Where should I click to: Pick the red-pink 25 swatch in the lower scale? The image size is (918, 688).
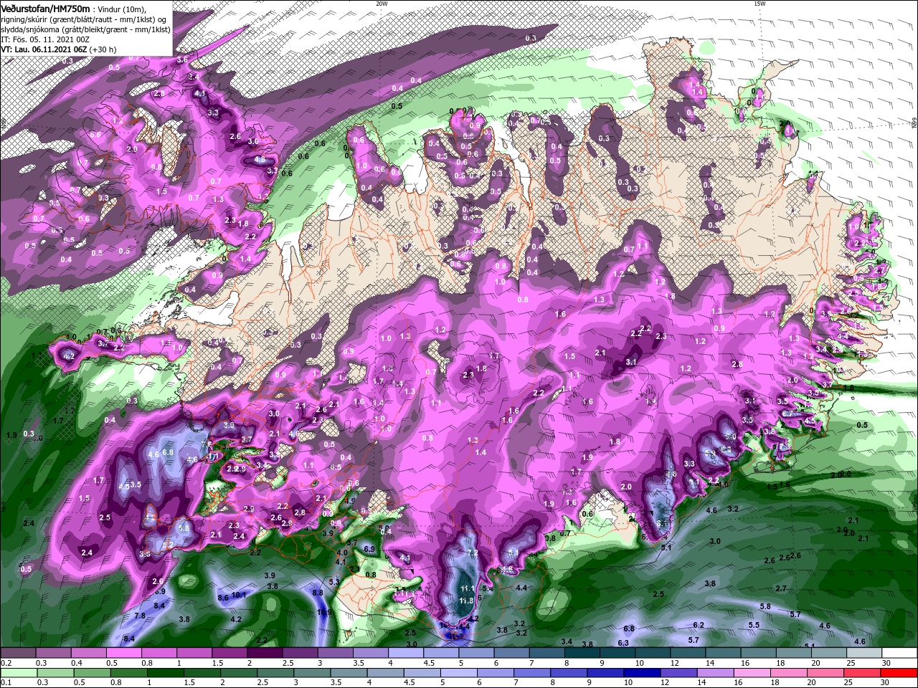861,672
